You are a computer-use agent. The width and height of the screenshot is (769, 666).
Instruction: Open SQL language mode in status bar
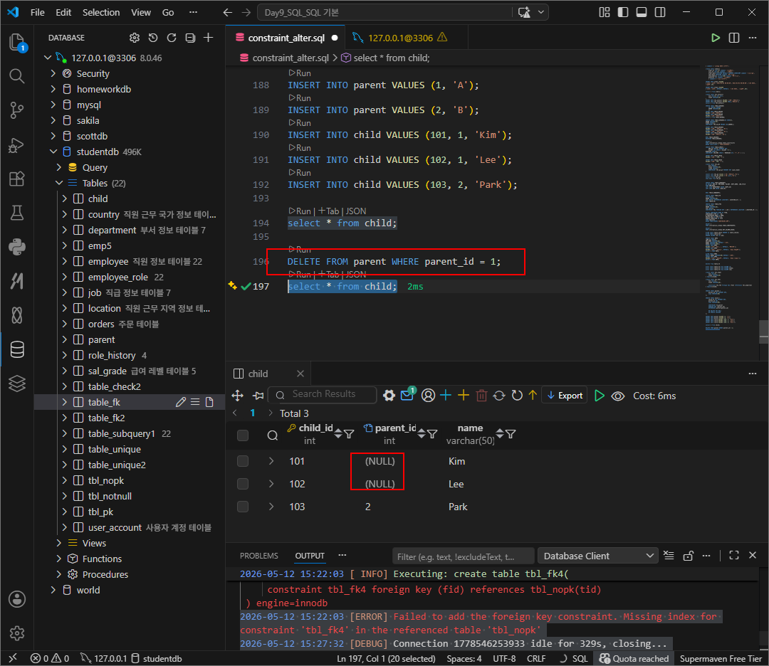click(x=580, y=659)
